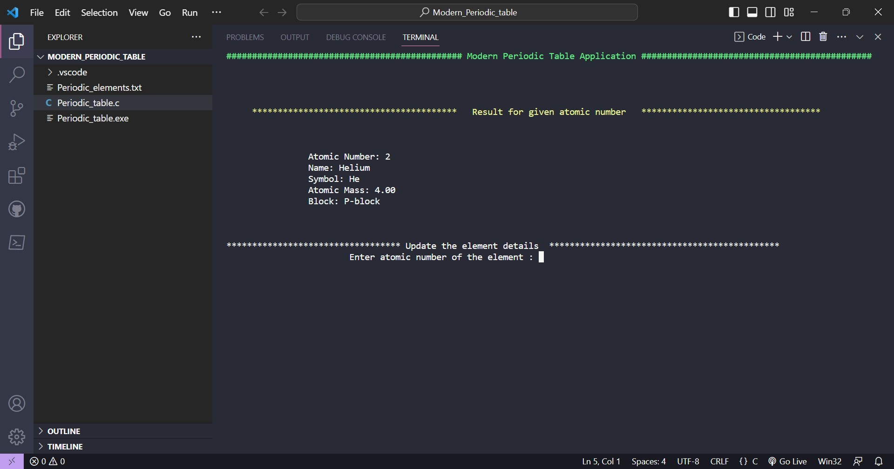Collapse the MODERN PERIODIC TABLE folder

(41, 56)
